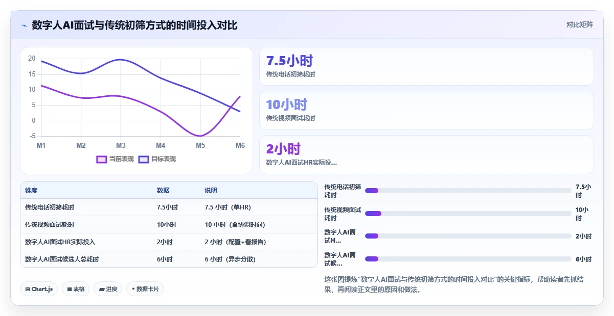Click the 进度 tag icon
Viewport: 614px width, 316px height.
click(x=102, y=289)
